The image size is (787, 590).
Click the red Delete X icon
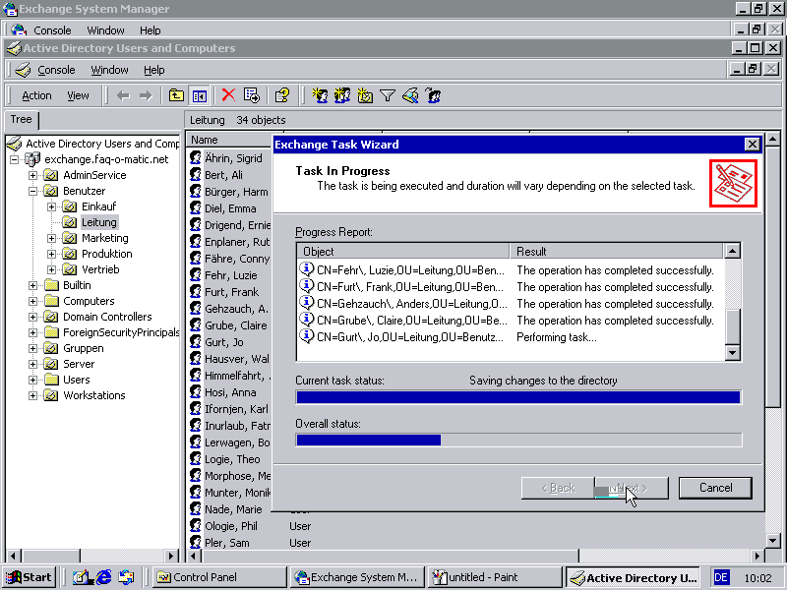click(x=228, y=94)
